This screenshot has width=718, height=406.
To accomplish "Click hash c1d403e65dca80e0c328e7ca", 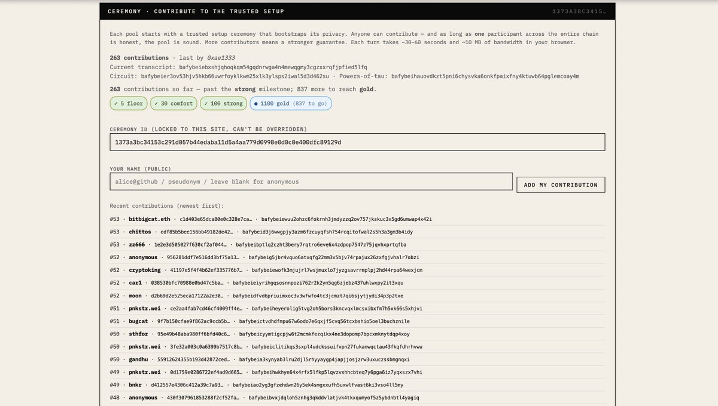I will (x=216, y=219).
